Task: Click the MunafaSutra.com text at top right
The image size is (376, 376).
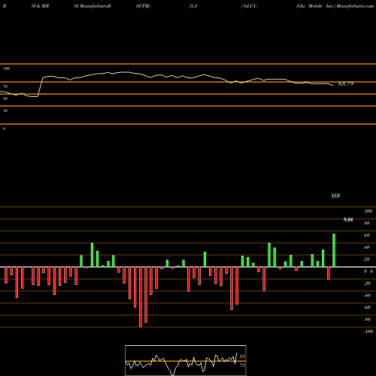Action: tap(355, 6)
